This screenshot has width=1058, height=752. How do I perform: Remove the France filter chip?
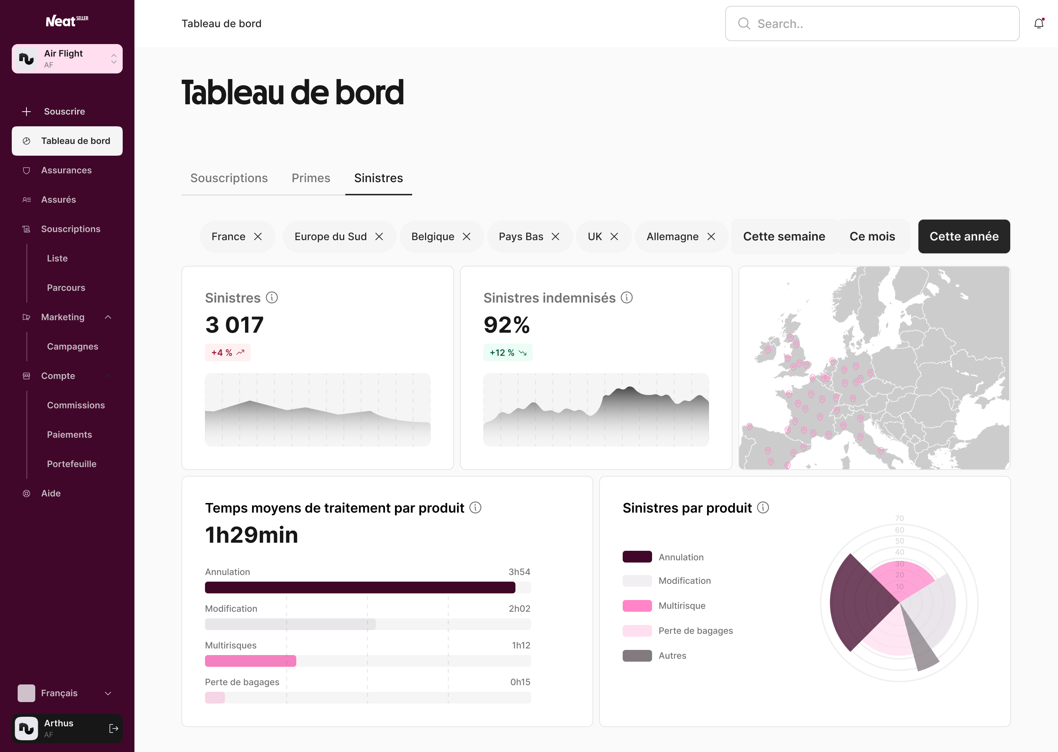pos(258,236)
